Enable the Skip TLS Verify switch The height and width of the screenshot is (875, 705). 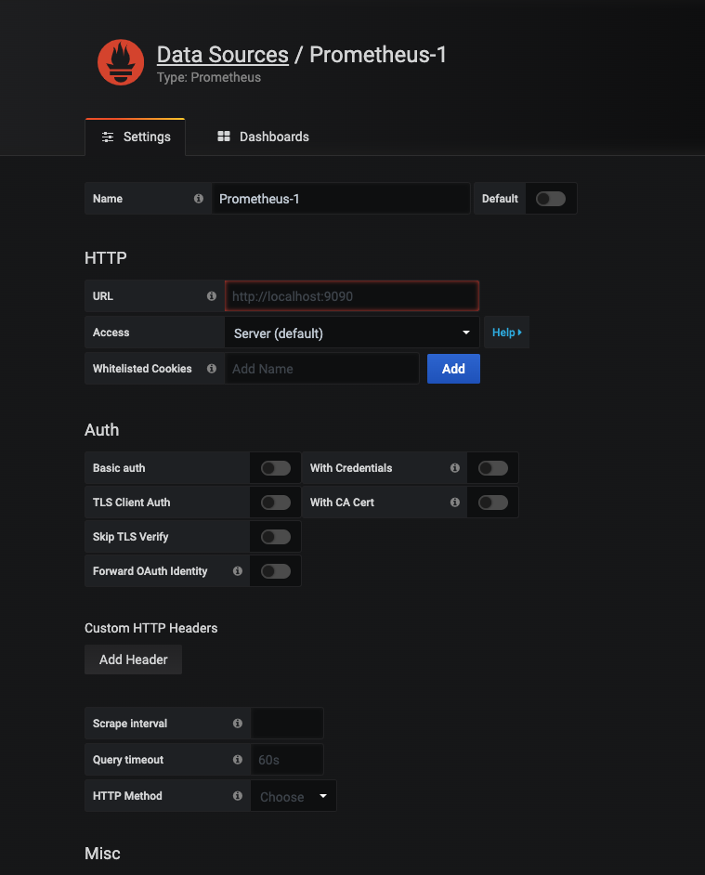point(276,537)
